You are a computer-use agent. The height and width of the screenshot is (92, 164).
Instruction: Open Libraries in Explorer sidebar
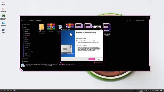tap(25, 59)
